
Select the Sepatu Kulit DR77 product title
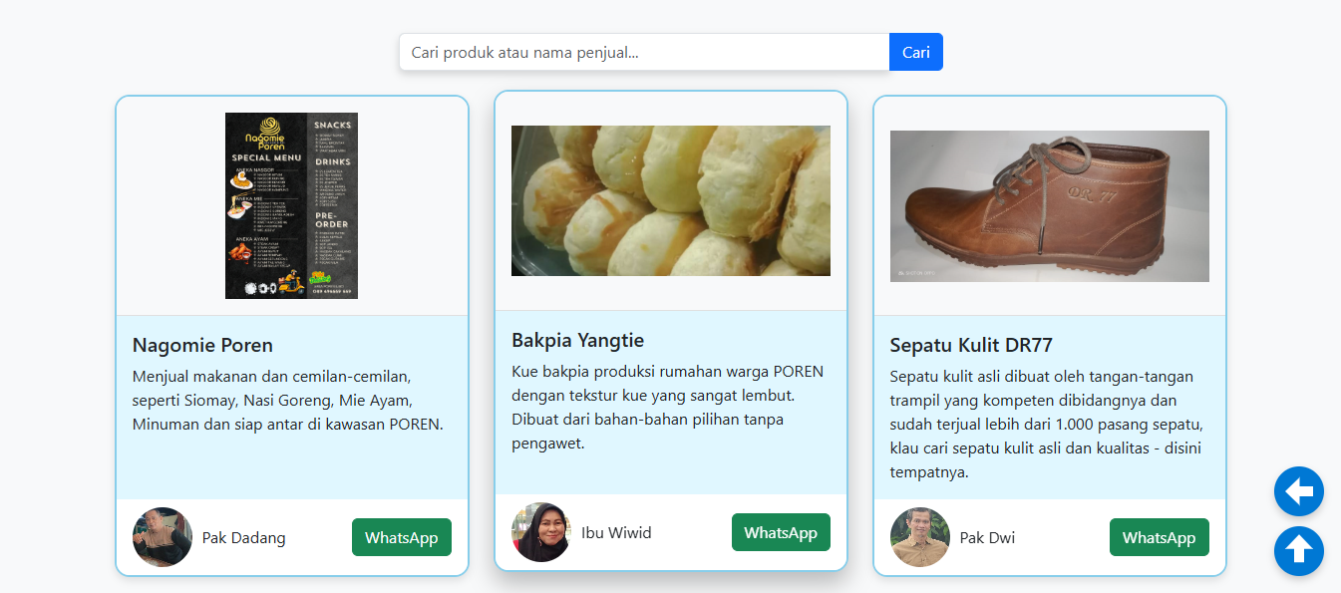click(971, 345)
